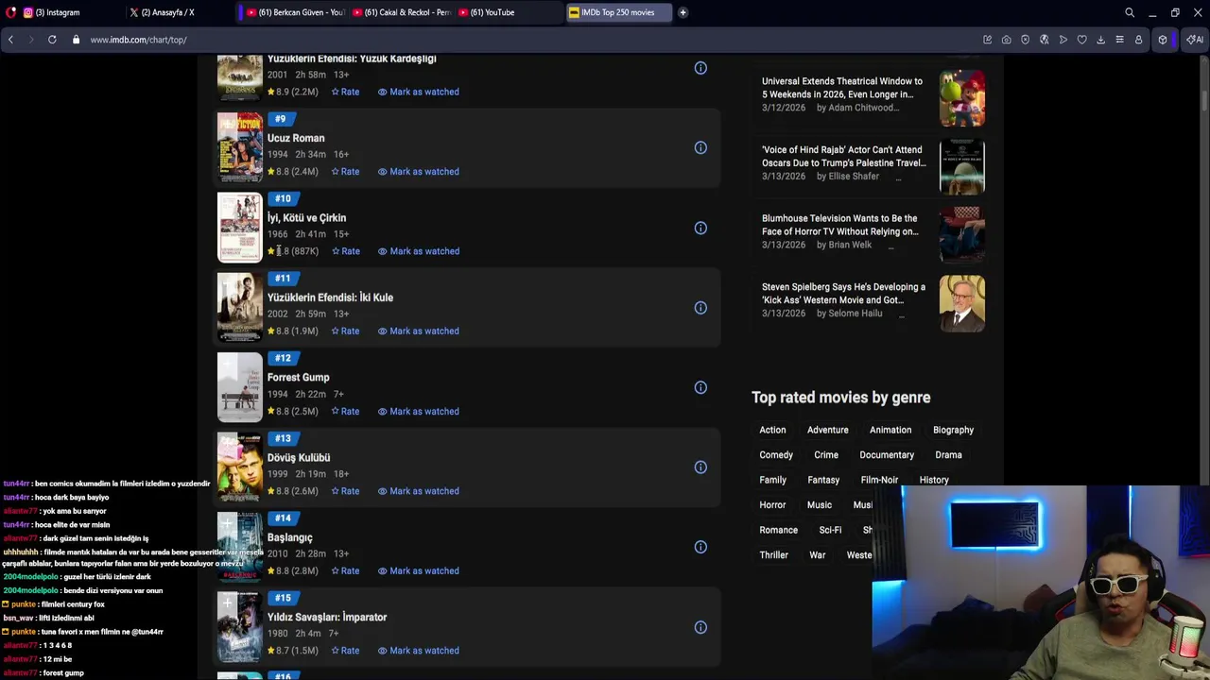Open info icon for Forrest Gump
The height and width of the screenshot is (680, 1210).
click(700, 387)
